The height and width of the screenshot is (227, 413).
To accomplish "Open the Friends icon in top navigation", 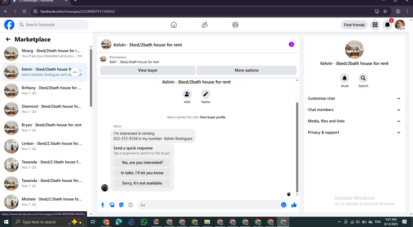I will (x=205, y=25).
